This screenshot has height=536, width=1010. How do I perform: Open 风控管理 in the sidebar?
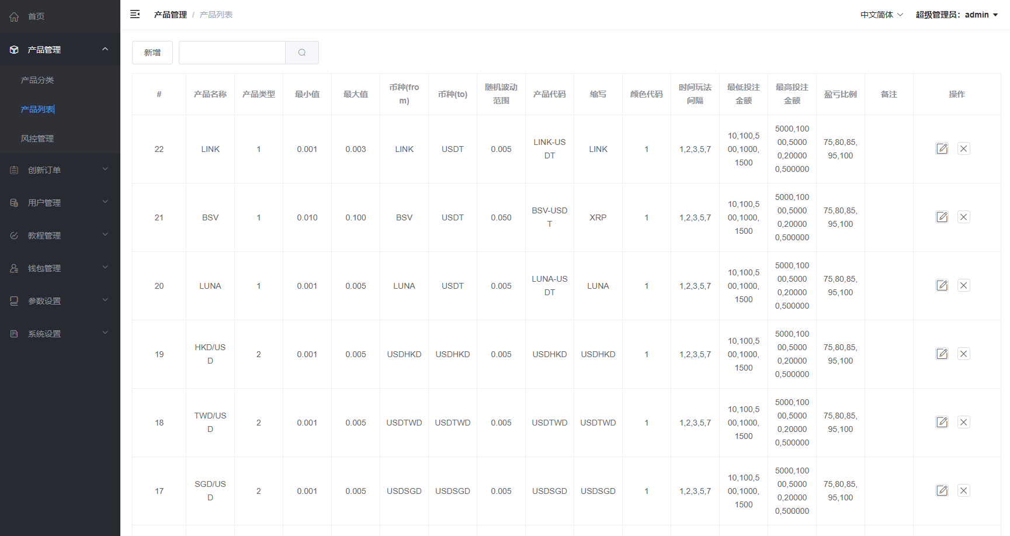click(37, 139)
